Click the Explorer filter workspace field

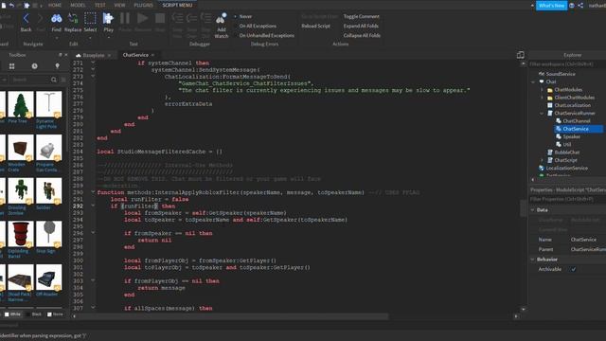pyautogui.click(x=566, y=64)
